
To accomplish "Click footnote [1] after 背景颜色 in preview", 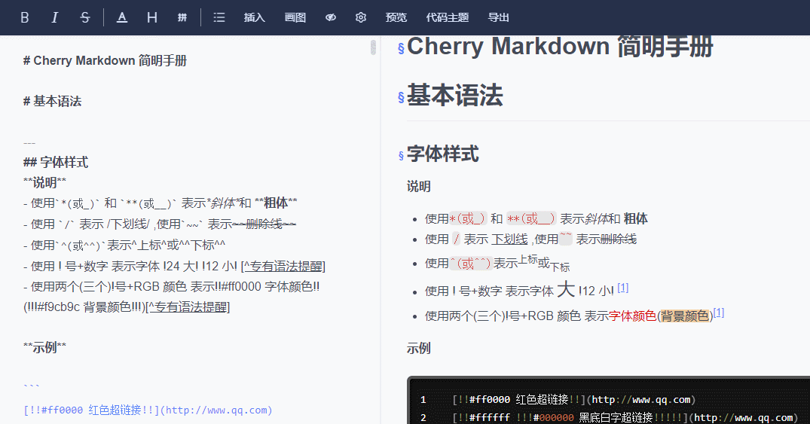I will pyautogui.click(x=719, y=313).
